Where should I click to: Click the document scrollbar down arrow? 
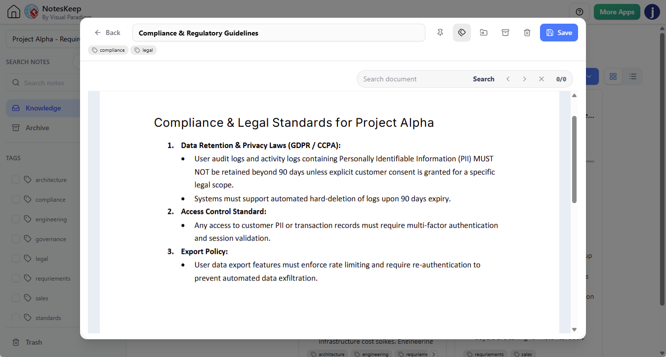[x=574, y=329]
